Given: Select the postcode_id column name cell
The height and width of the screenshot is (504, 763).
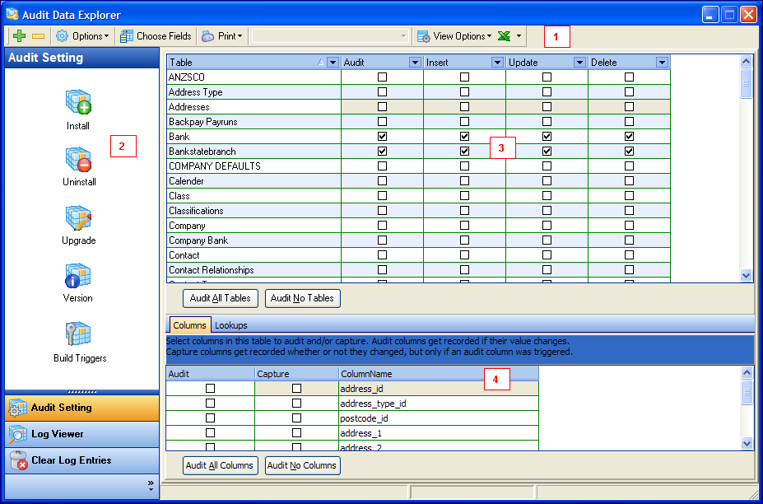Looking at the screenshot, I should 439,418.
